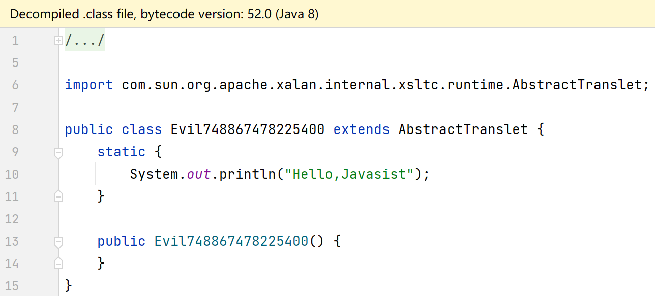Click the System class reference
This screenshot has width=655, height=296.
[x=154, y=174]
